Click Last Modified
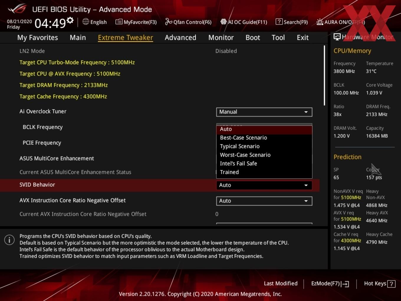Image resolution: width=401 pixels, height=301 pixels. (x=280, y=284)
